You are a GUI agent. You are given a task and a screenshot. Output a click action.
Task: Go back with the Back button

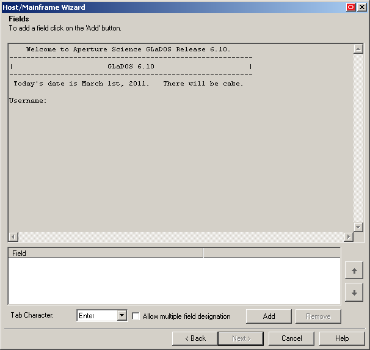coord(195,338)
